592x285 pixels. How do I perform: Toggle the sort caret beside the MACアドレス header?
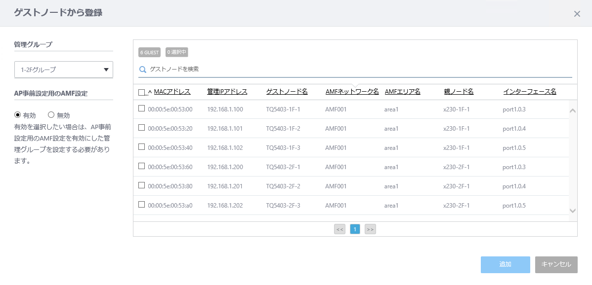(150, 92)
